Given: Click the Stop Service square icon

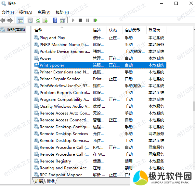Looking at the screenshot, I should click(x=80, y=20).
